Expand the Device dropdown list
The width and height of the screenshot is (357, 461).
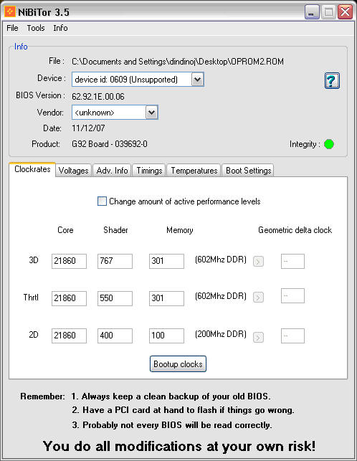(197, 80)
